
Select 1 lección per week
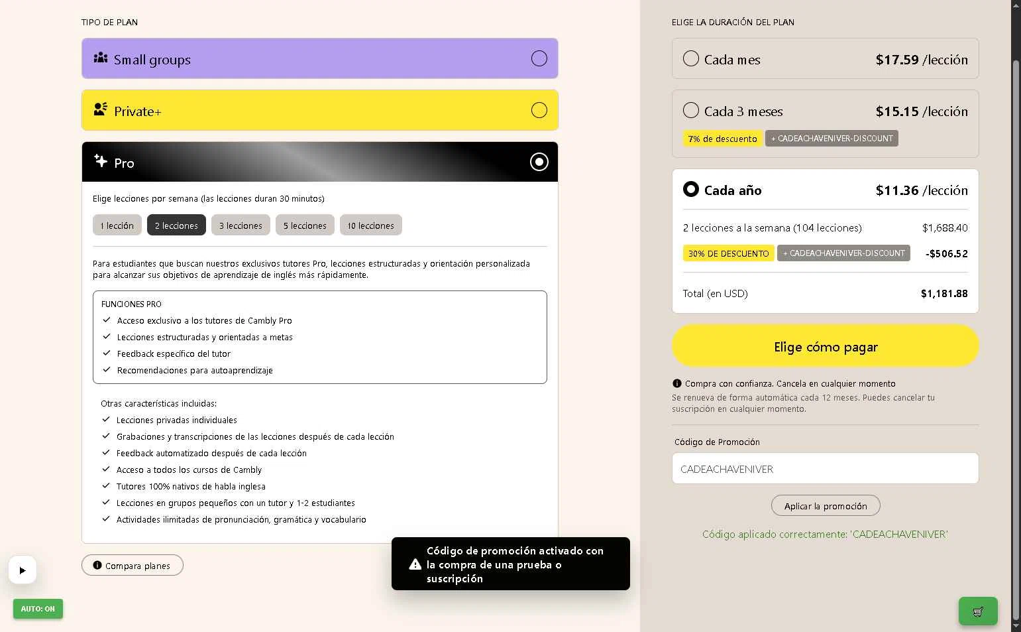coord(117,225)
